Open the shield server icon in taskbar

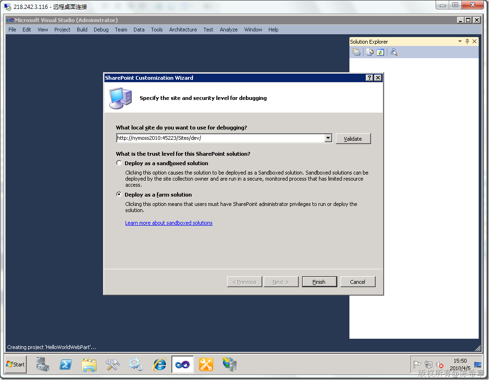[230, 365]
